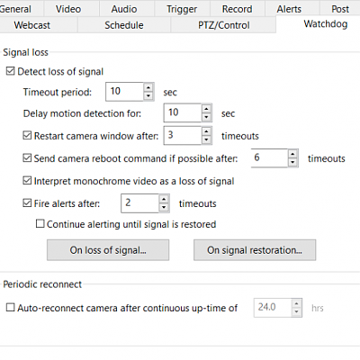Viewport: 360px width, 360px height.
Task: Increase the Delay motion detection value
Action: tap(206, 109)
